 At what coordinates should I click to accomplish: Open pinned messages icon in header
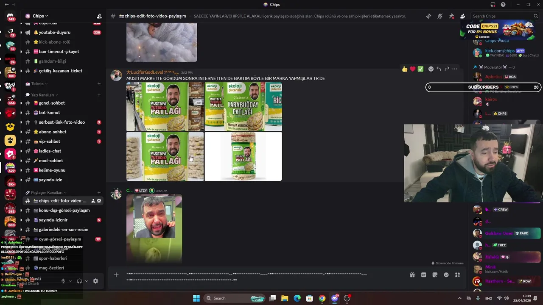pos(451,16)
